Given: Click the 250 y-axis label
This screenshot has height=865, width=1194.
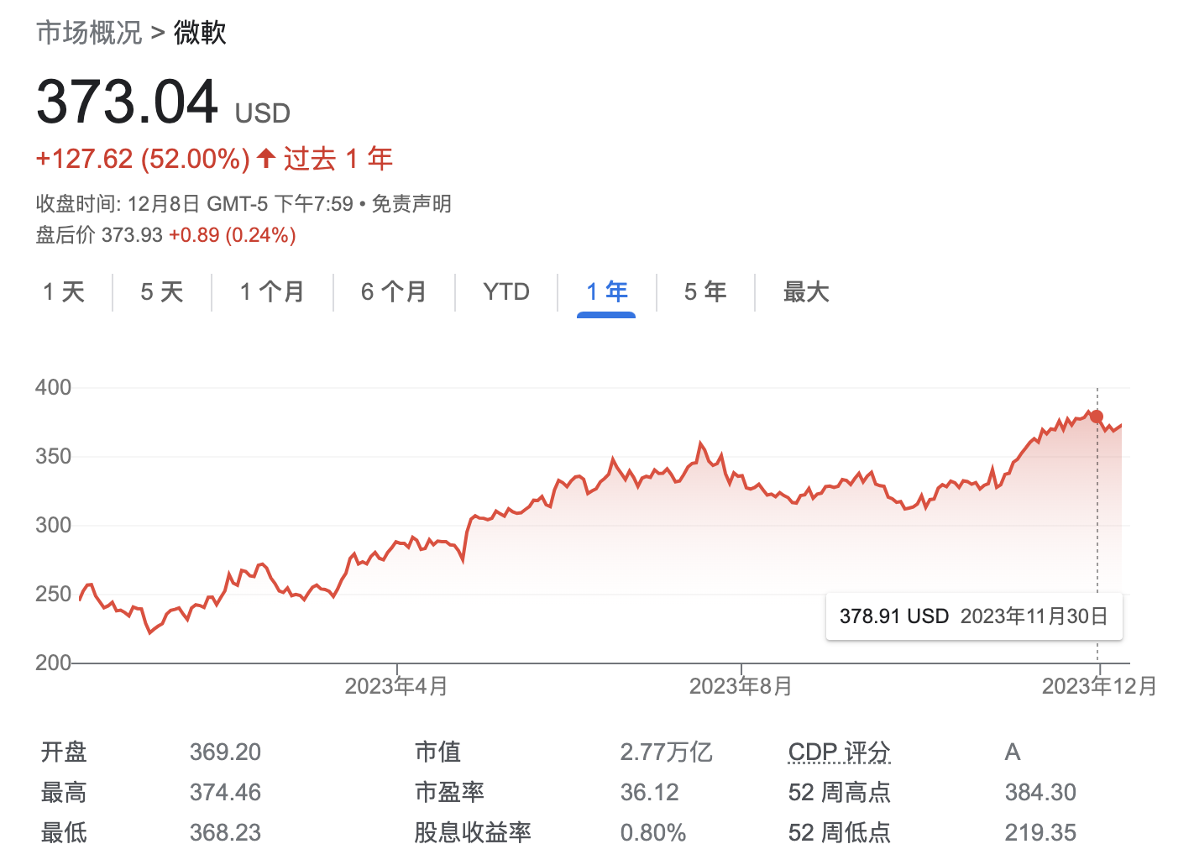Looking at the screenshot, I should (x=53, y=594).
